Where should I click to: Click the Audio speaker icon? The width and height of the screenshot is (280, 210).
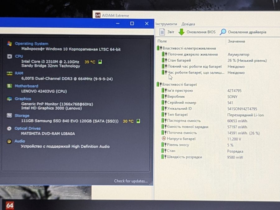(x=9, y=141)
